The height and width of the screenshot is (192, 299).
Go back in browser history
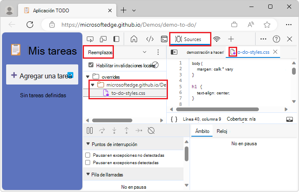(12, 25)
